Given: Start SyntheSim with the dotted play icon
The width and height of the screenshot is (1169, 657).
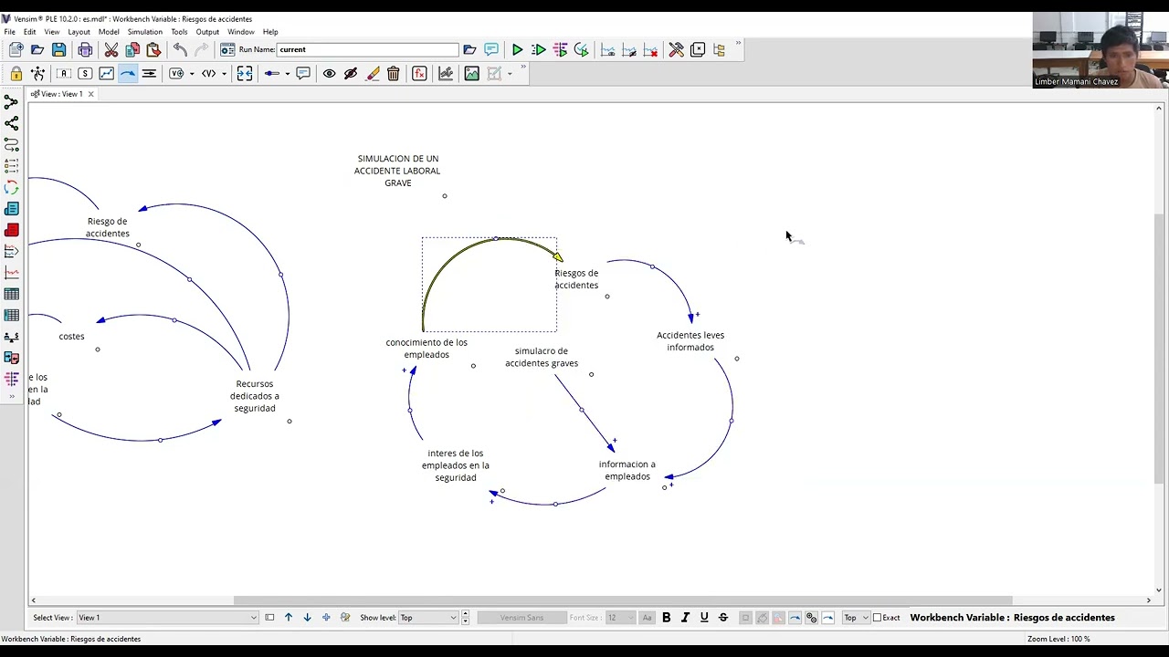Looking at the screenshot, I should tap(539, 49).
